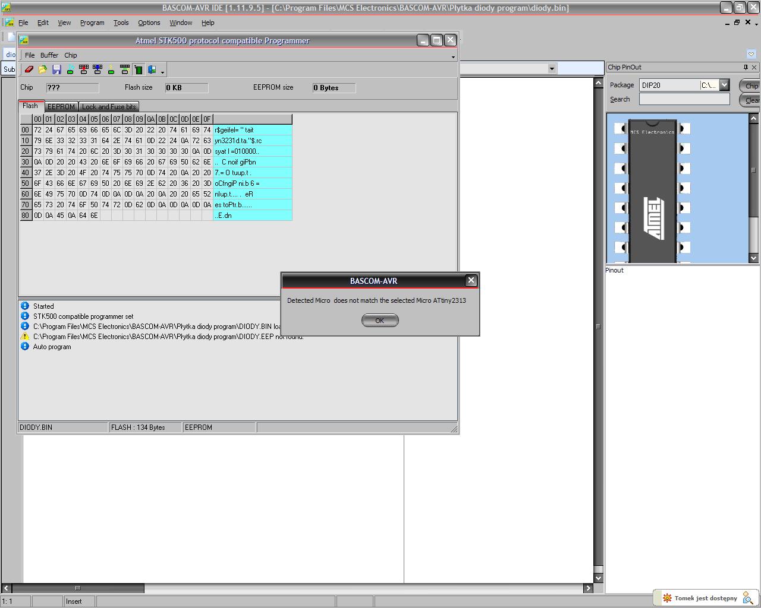This screenshot has height=608, width=761.
Task: Click the programmer window title bar icon
Action: point(24,40)
